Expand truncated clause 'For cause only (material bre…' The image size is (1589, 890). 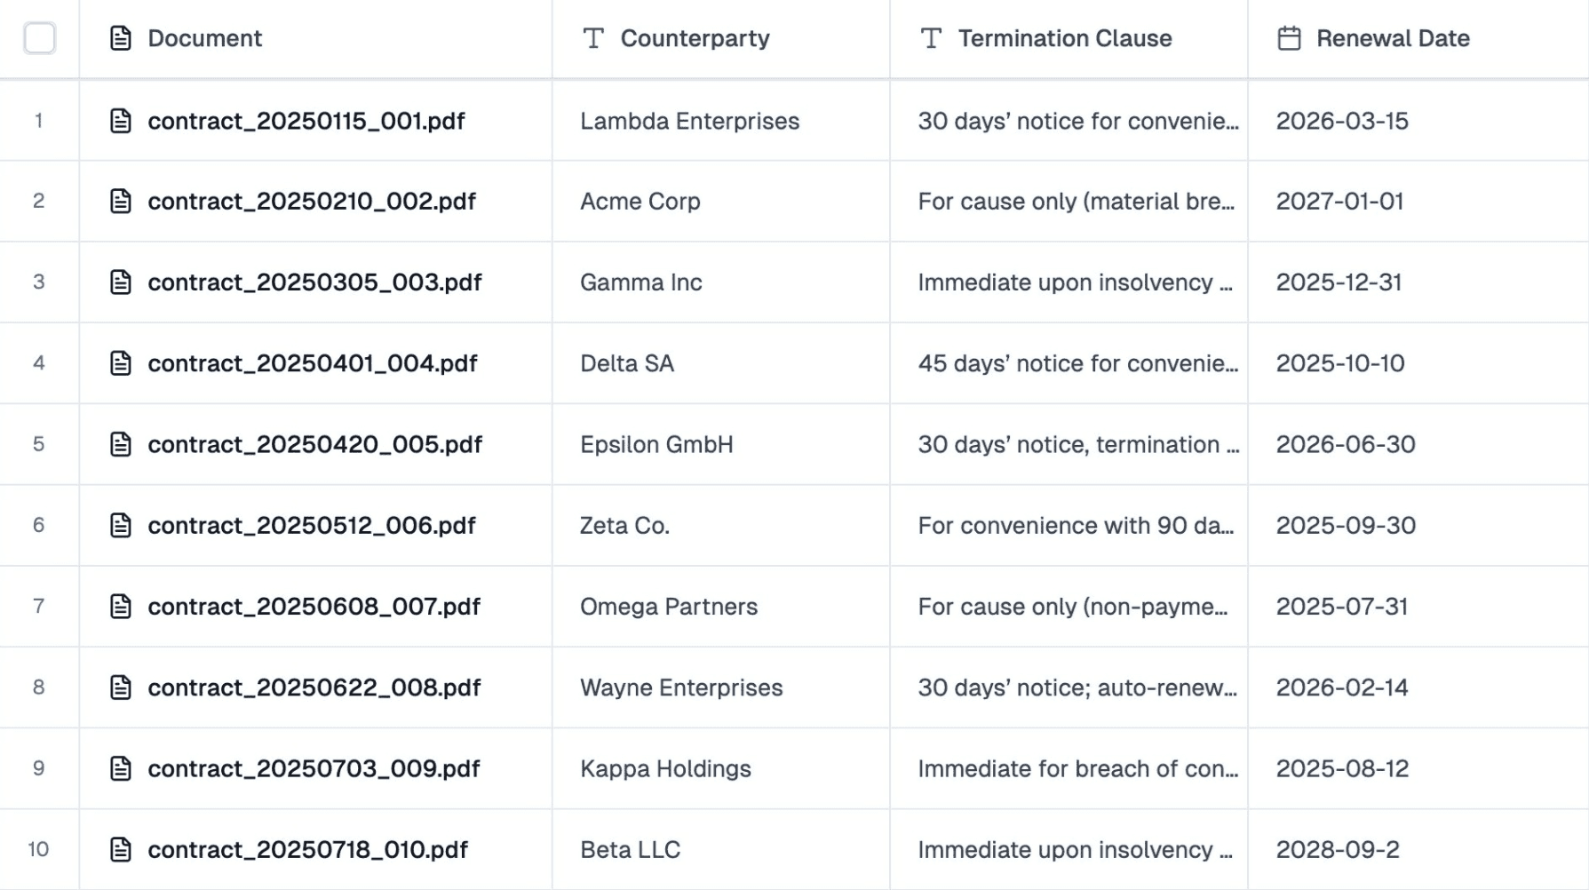pos(1076,202)
